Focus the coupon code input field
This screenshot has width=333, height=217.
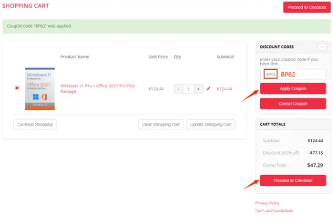293,74
